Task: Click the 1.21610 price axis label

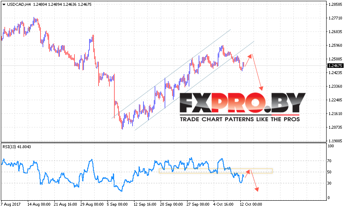Action: click(x=335, y=113)
